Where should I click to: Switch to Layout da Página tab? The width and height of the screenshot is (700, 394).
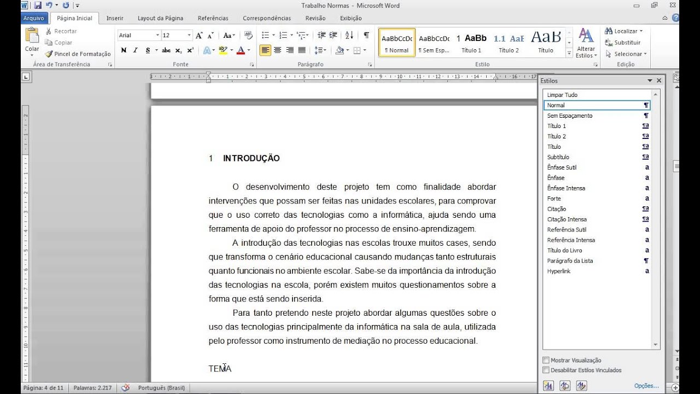click(x=160, y=18)
